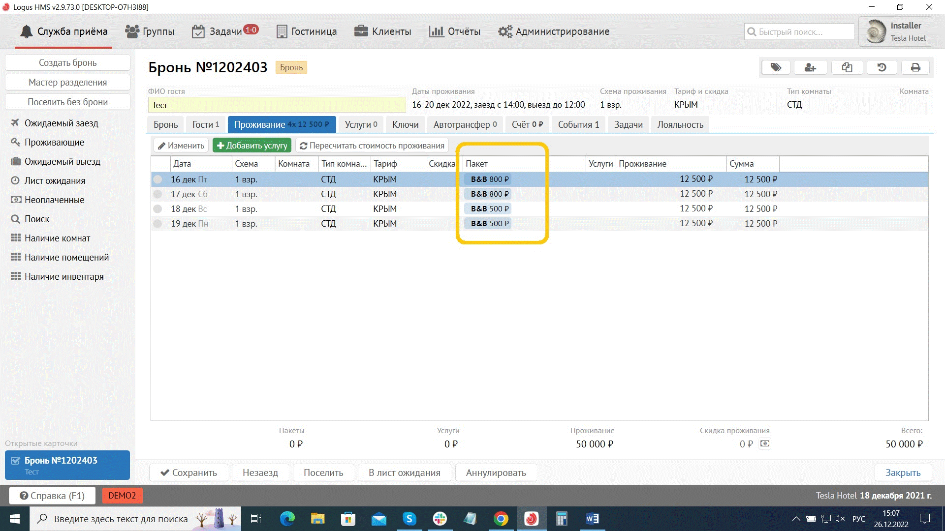Select the round marker for 18 дек row
The image size is (945, 531).
157,209
